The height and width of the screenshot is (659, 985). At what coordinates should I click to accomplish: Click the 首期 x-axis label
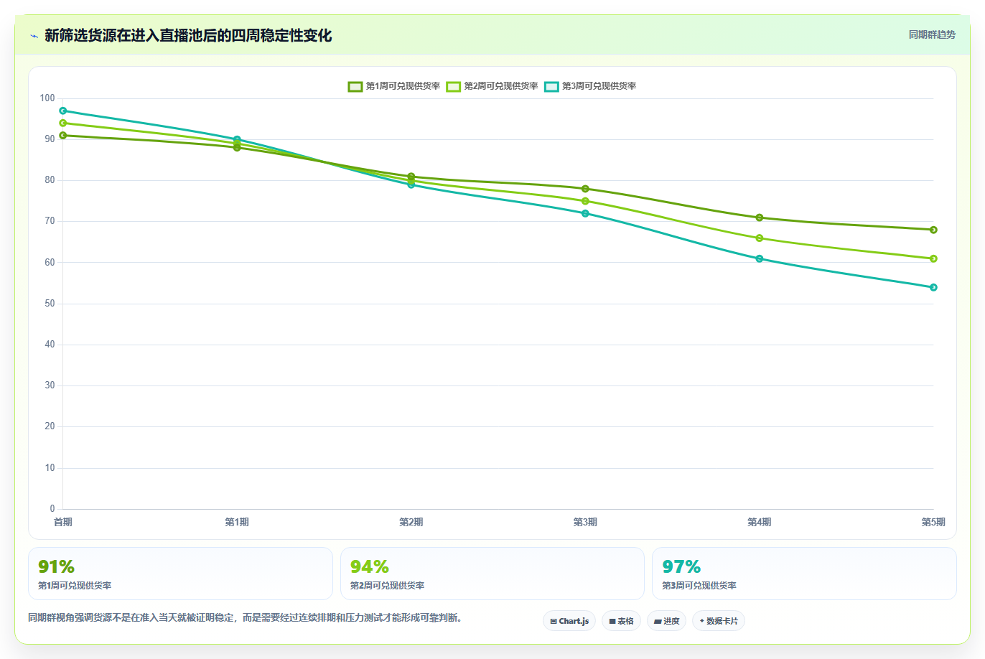tap(63, 522)
